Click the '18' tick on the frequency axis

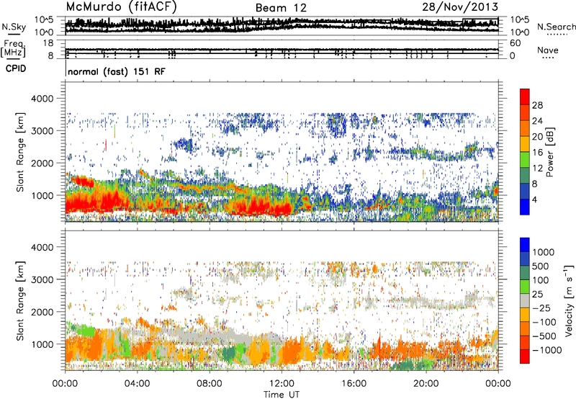[x=48, y=43]
